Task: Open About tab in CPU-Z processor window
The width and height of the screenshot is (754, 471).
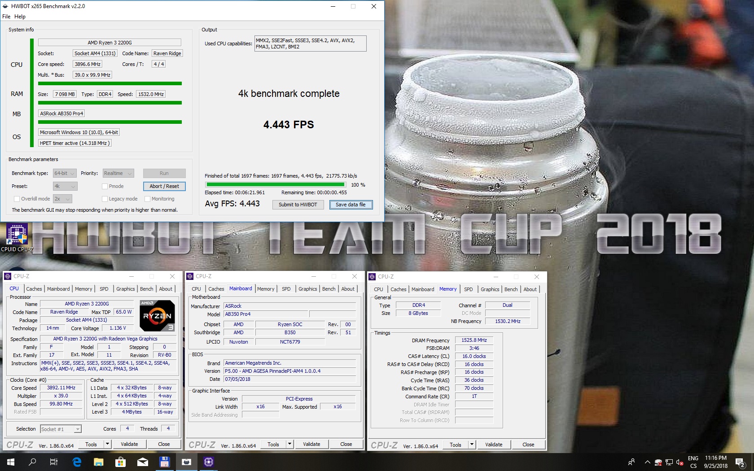Action: [166, 289]
